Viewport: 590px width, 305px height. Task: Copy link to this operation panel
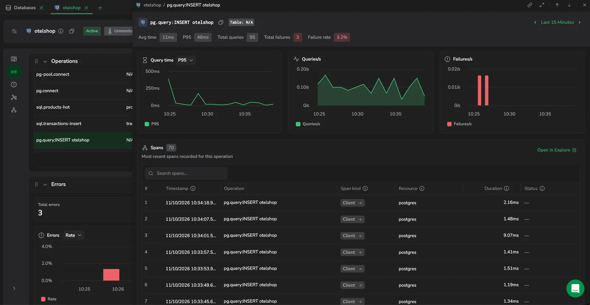point(530,5)
